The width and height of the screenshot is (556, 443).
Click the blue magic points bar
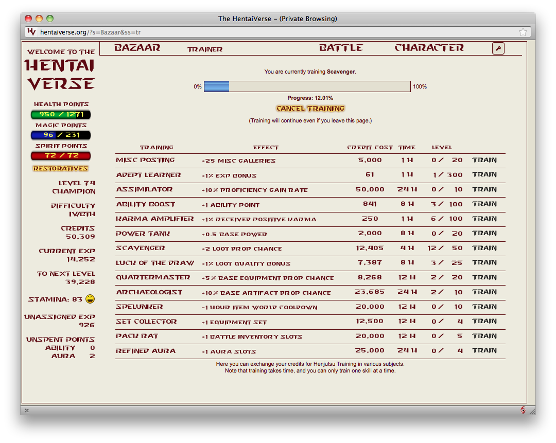61,135
